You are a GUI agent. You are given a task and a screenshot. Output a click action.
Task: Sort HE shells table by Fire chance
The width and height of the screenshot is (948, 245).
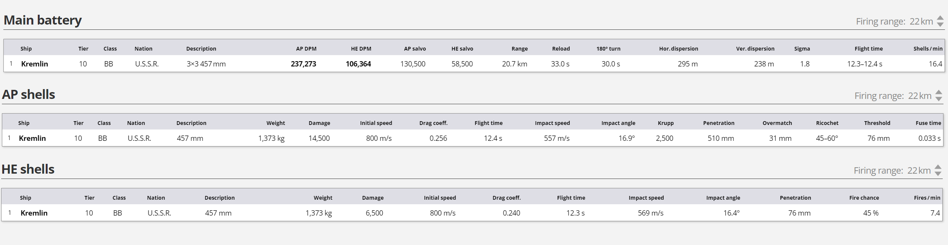(x=864, y=198)
